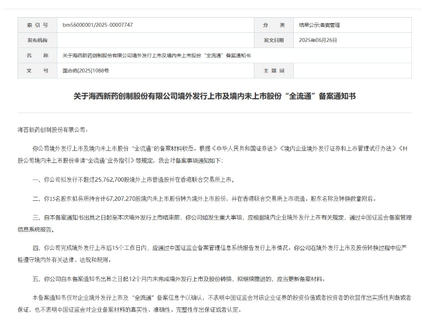Click the addressee line 海西新药创制股份有限公司：

pos(53,130)
